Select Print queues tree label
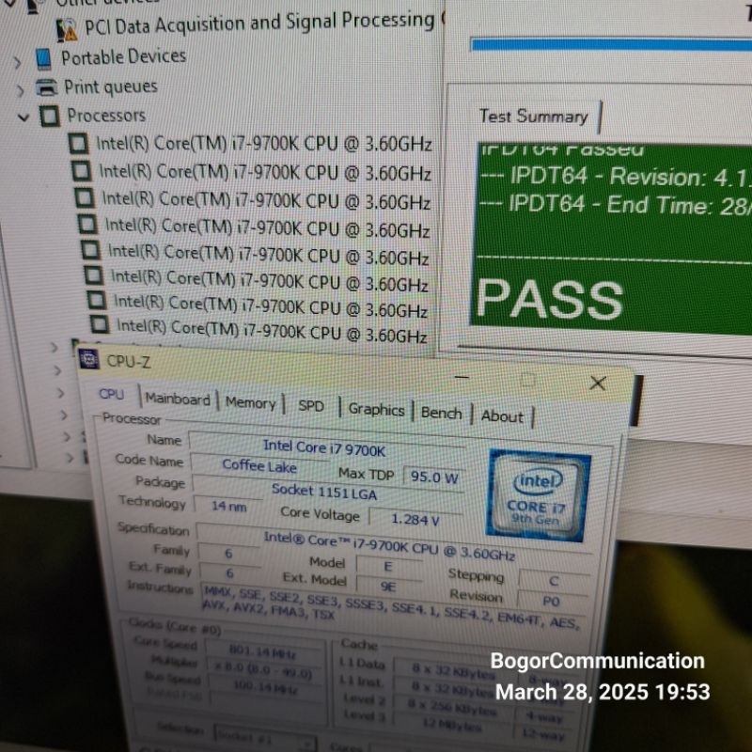The height and width of the screenshot is (752, 752). click(x=111, y=86)
